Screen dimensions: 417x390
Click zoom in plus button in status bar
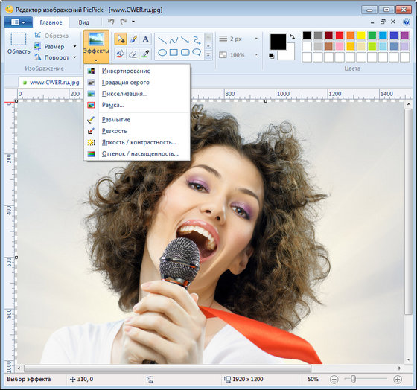[x=398, y=380]
